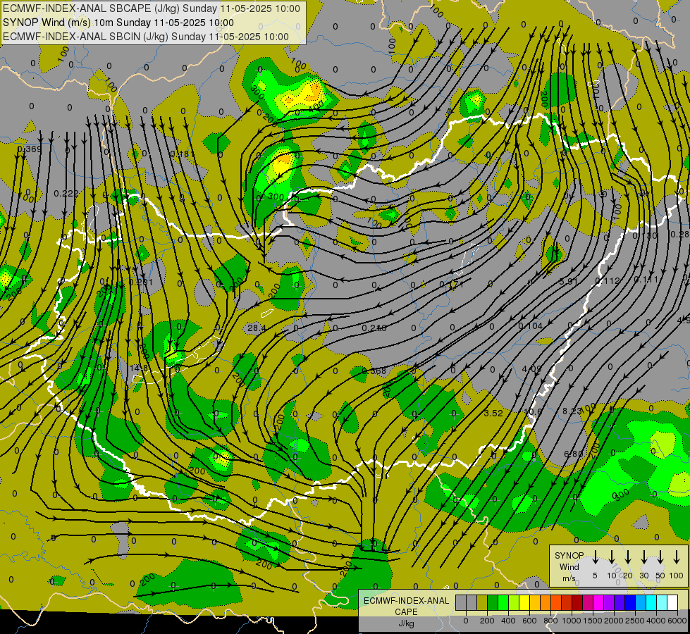The width and height of the screenshot is (690, 634).
Task: Click the 1500 tick on CAPE legend
Action: pyautogui.click(x=593, y=621)
